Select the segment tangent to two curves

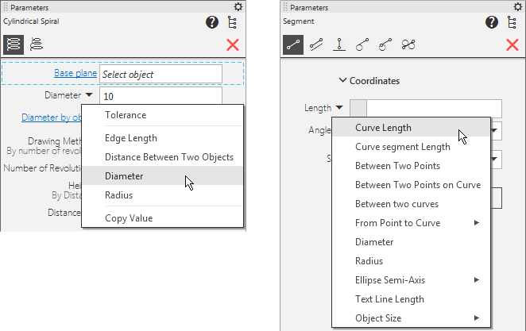408,44
